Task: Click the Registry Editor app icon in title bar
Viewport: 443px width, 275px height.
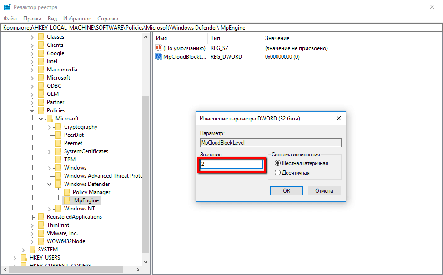Action: point(7,7)
